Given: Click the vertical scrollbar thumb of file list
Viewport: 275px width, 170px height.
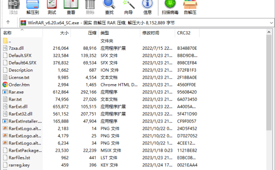Looking at the screenshot, I should tap(269, 82).
